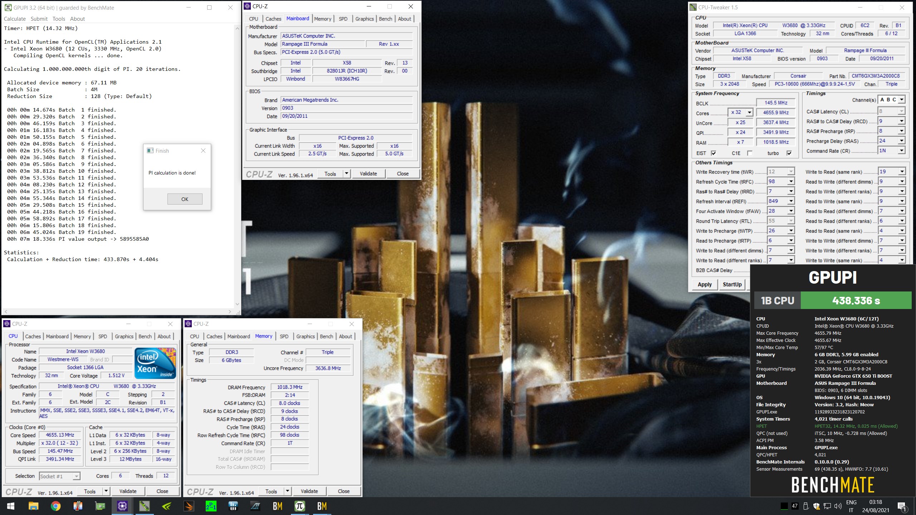Open the last BenchMate BM taskbar icon
916x515 pixels.
tap(322, 506)
